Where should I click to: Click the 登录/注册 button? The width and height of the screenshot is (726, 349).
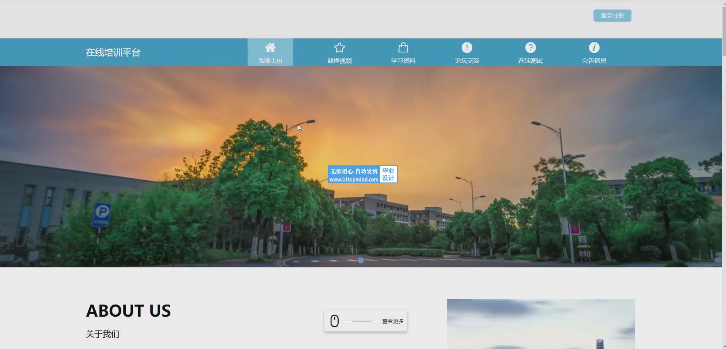pyautogui.click(x=612, y=16)
